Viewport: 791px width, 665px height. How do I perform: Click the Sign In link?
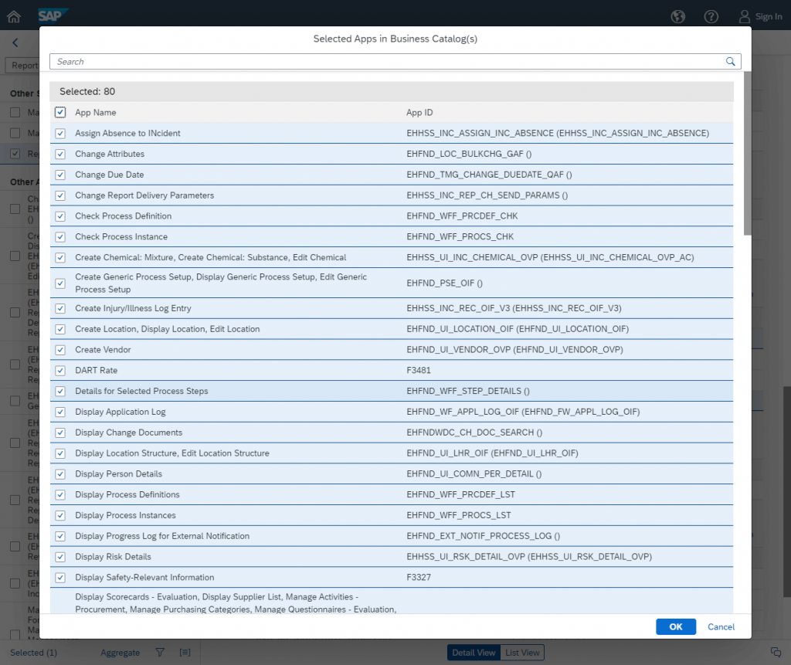[x=769, y=17]
